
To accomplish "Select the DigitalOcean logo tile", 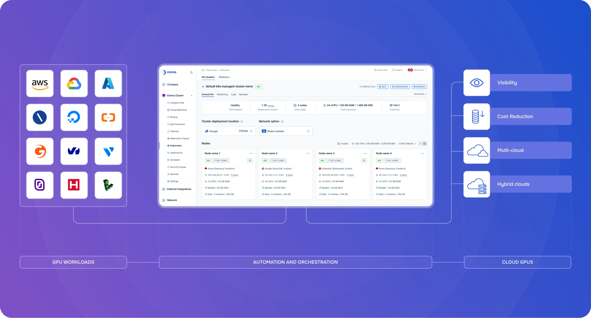I will click(74, 117).
